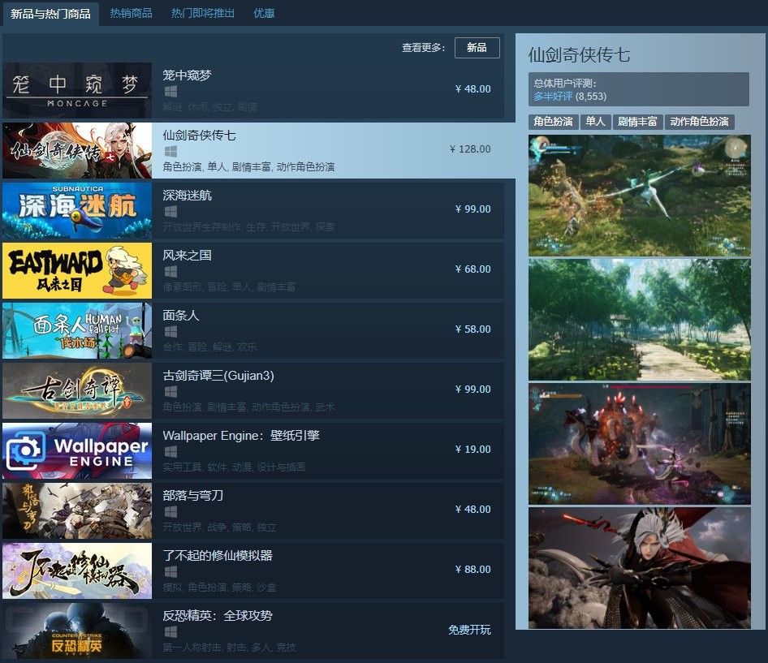Select the 深海迷航 title text

187,196
